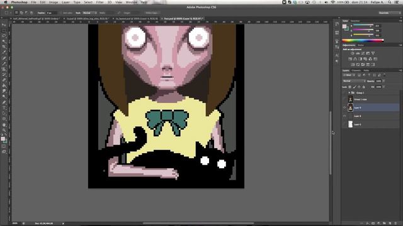Open the Image menu
The width and height of the screenshot is (403, 226).
(54, 3)
